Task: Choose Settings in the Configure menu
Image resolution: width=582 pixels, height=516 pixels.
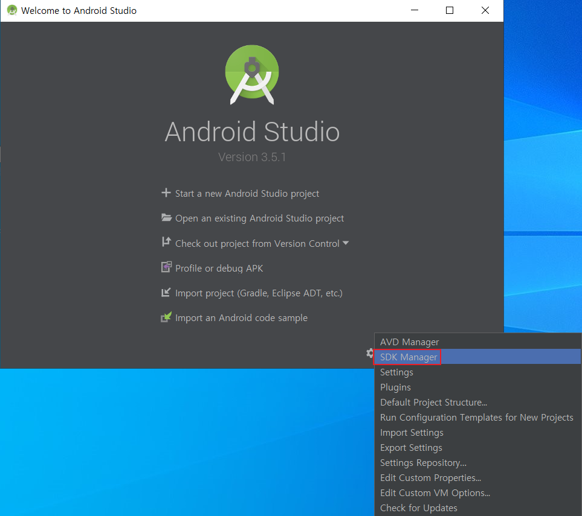Action: tap(477, 372)
